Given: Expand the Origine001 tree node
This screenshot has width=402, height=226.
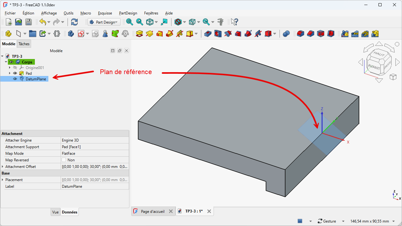Looking at the screenshot, I should pos(10,68).
